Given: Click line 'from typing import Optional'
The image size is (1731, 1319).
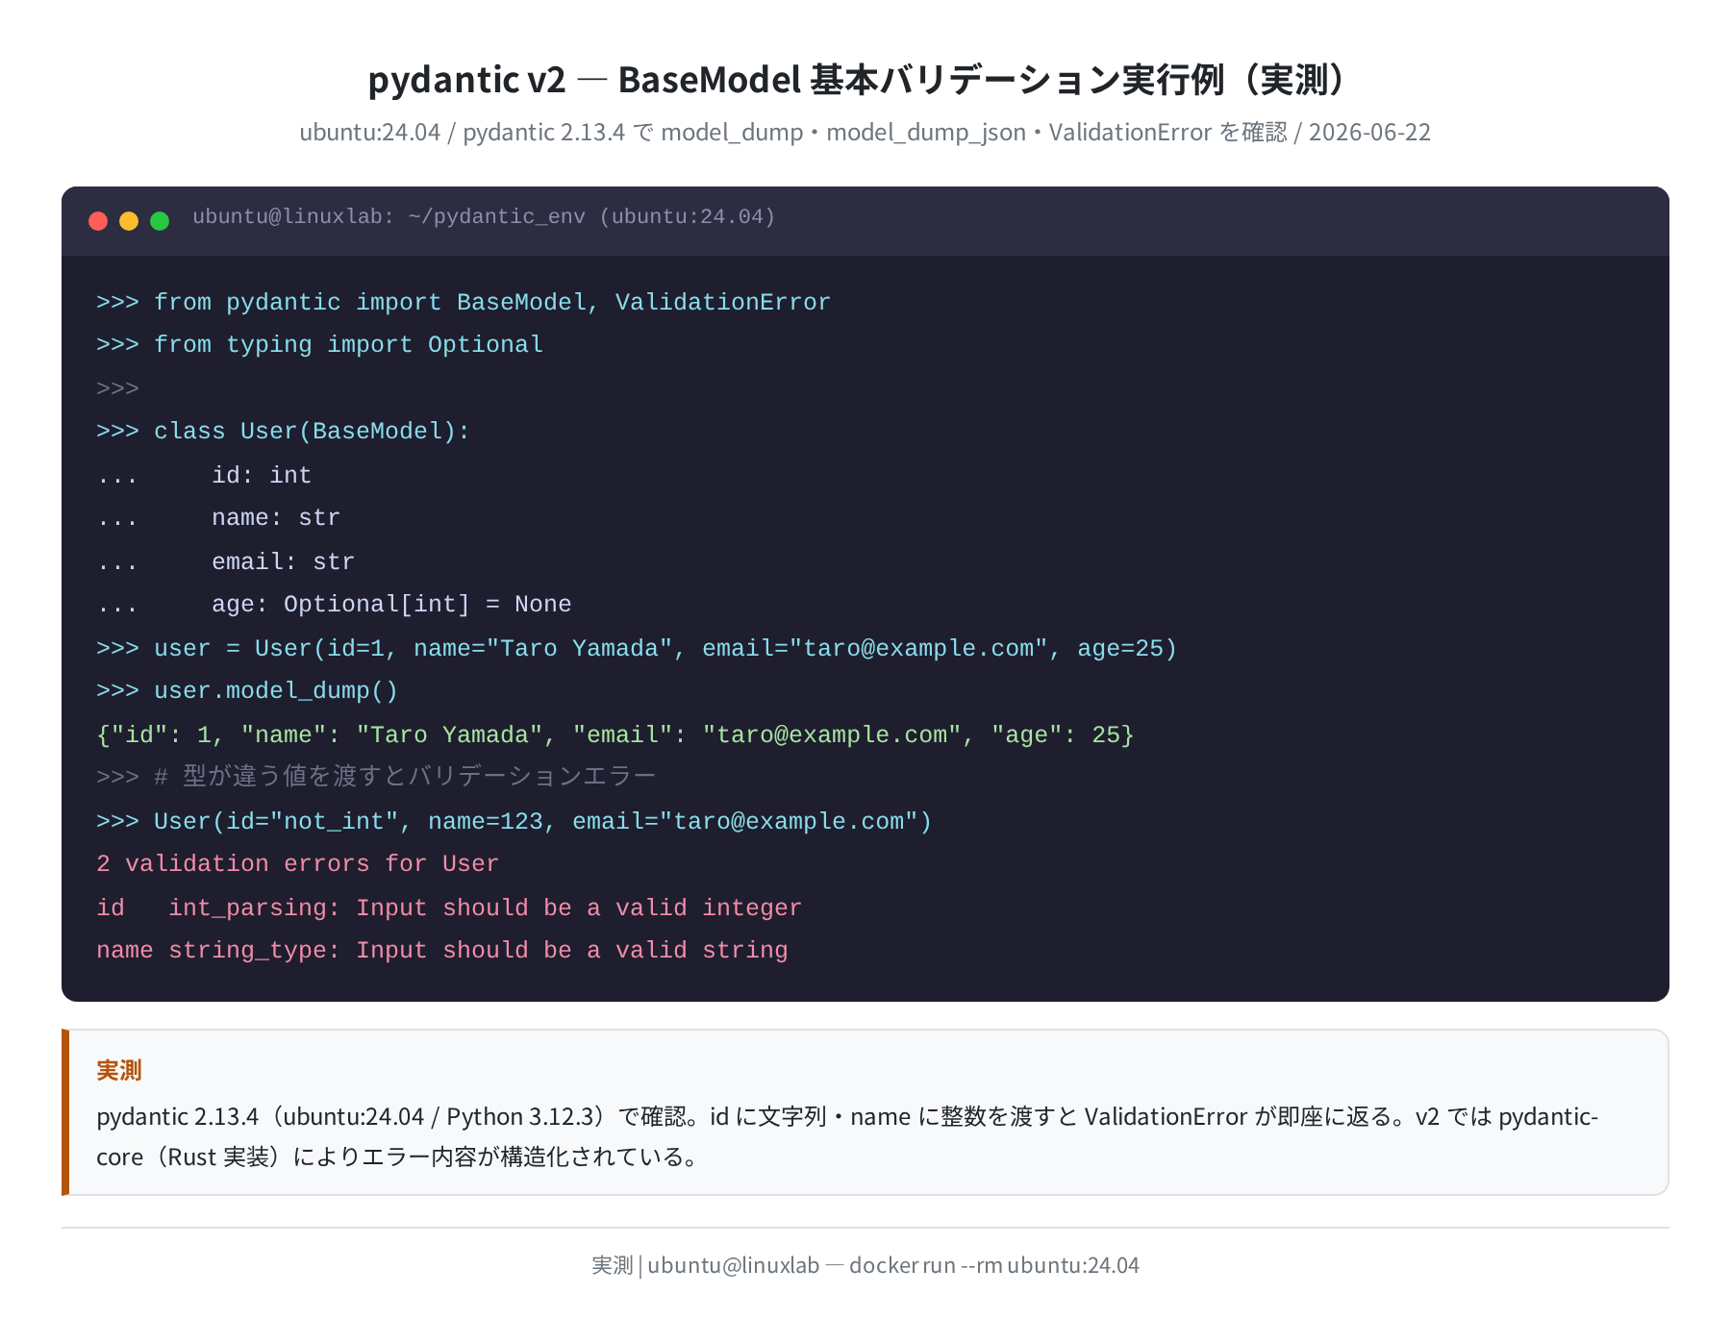Looking at the screenshot, I should point(319,344).
